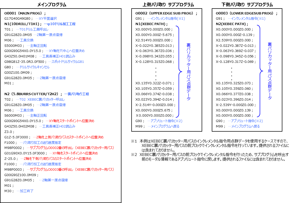This screenshot has width=293, height=203.
Task: Click the M30 program end line
Action: (9, 191)
